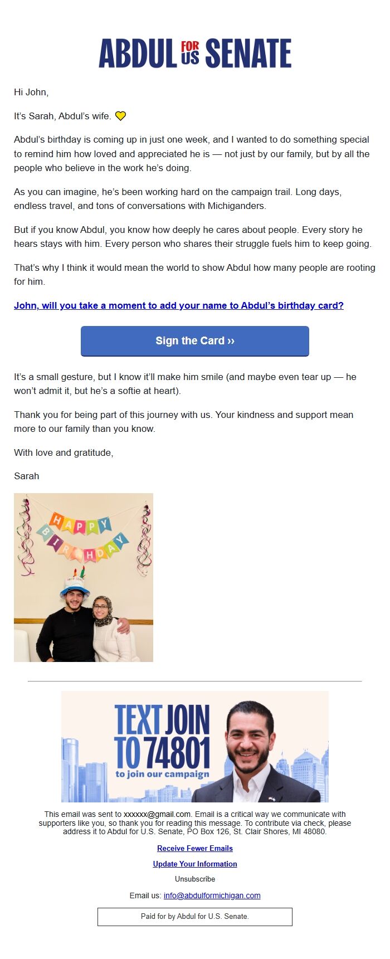Open the add your name to birthday card link
Screen dimensions: 390x959
(x=178, y=305)
